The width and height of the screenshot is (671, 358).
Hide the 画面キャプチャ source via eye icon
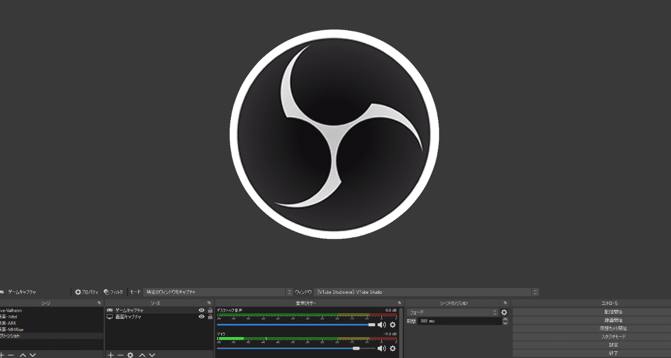click(201, 317)
